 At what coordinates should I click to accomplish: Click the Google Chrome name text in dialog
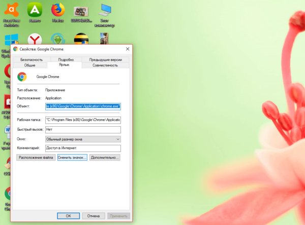point(48,77)
